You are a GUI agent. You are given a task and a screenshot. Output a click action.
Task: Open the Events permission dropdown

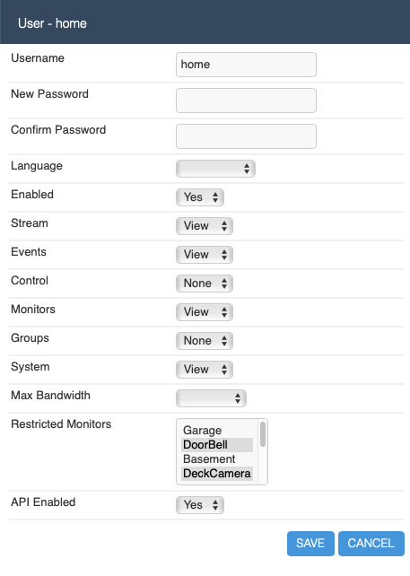(x=205, y=255)
